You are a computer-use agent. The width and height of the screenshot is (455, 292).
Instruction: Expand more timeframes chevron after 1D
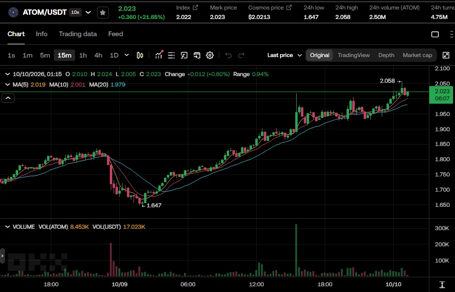pyautogui.click(x=126, y=55)
